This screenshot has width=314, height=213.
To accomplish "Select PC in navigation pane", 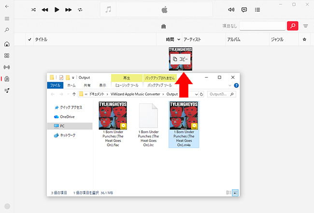I will point(70,126).
